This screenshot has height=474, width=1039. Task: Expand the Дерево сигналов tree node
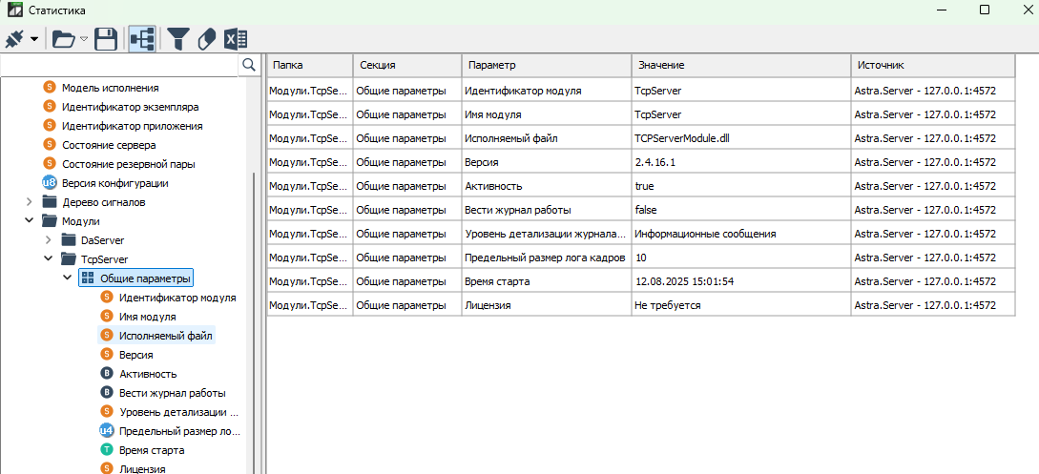point(29,202)
